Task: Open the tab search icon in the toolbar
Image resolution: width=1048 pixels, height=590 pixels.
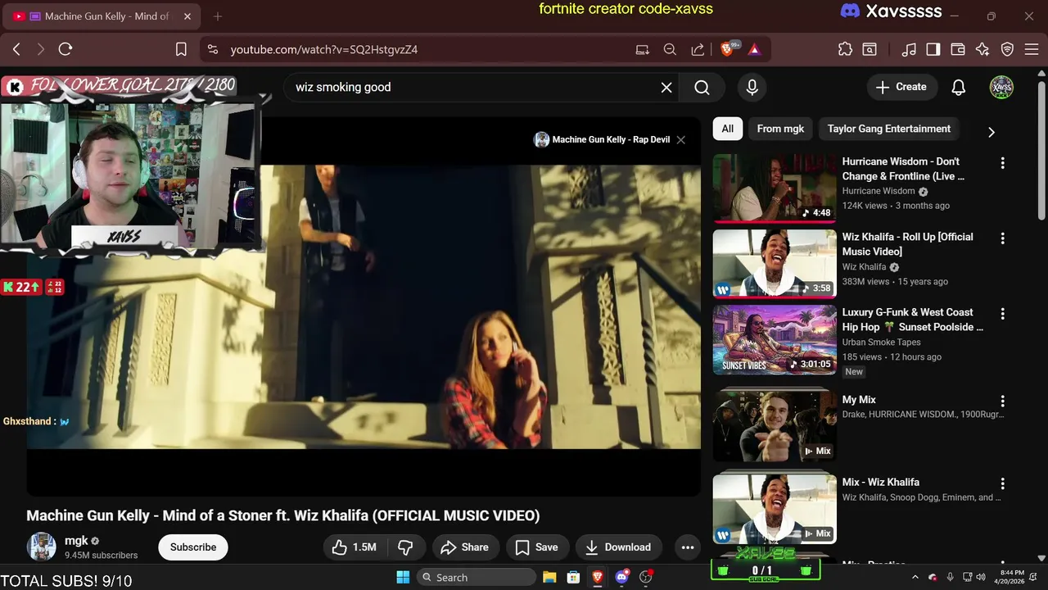Action: pyautogui.click(x=870, y=49)
